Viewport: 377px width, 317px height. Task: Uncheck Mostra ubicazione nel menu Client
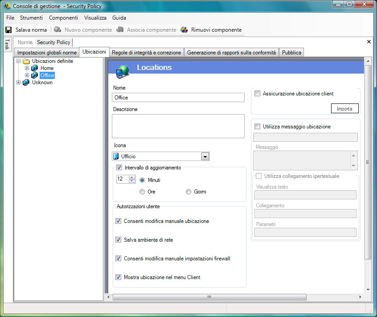(x=118, y=277)
